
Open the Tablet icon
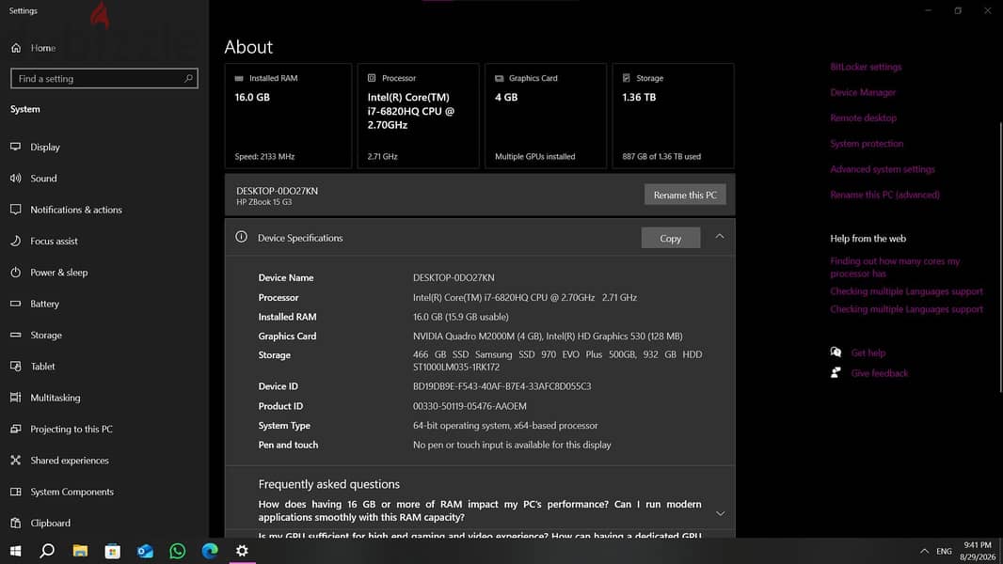[x=16, y=366]
